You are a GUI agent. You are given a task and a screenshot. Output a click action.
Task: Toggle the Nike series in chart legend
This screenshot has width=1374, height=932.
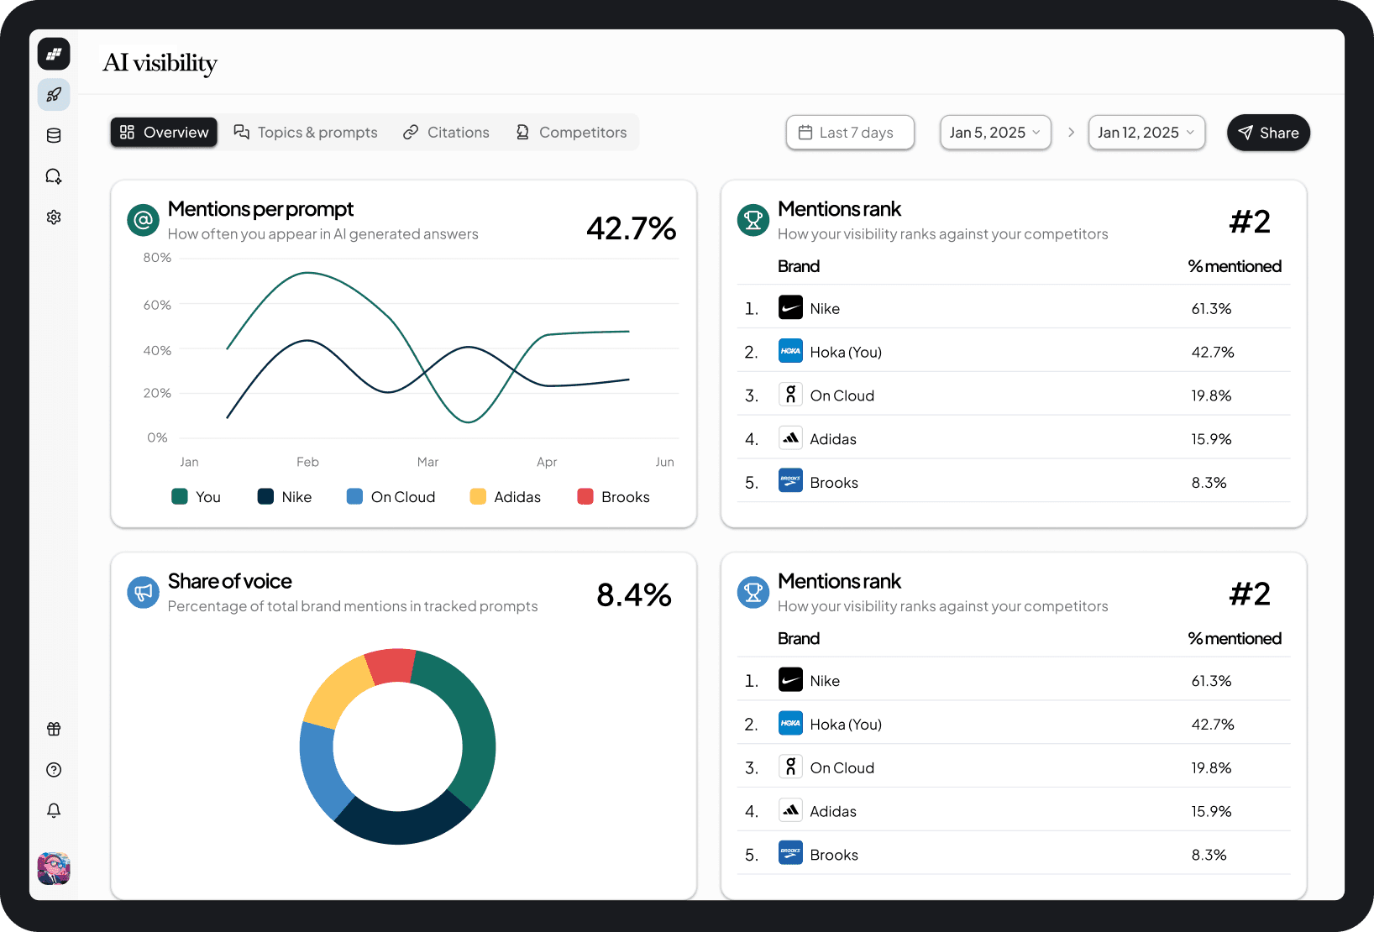coord(285,497)
